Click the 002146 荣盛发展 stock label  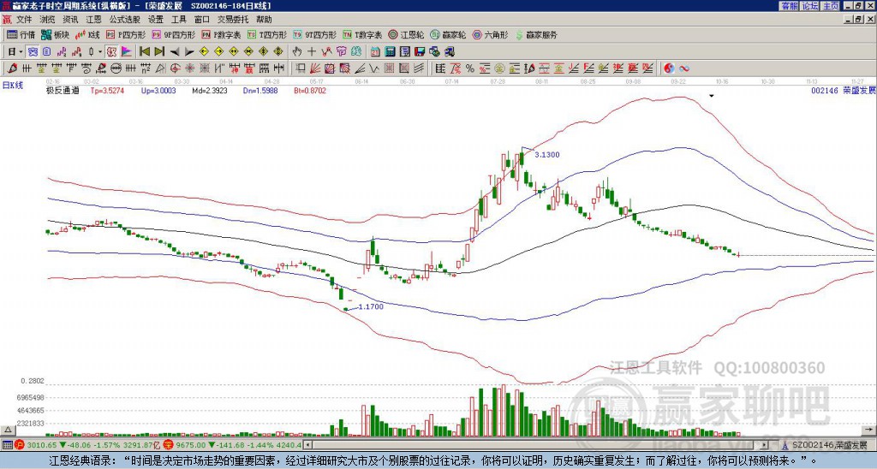[844, 90]
